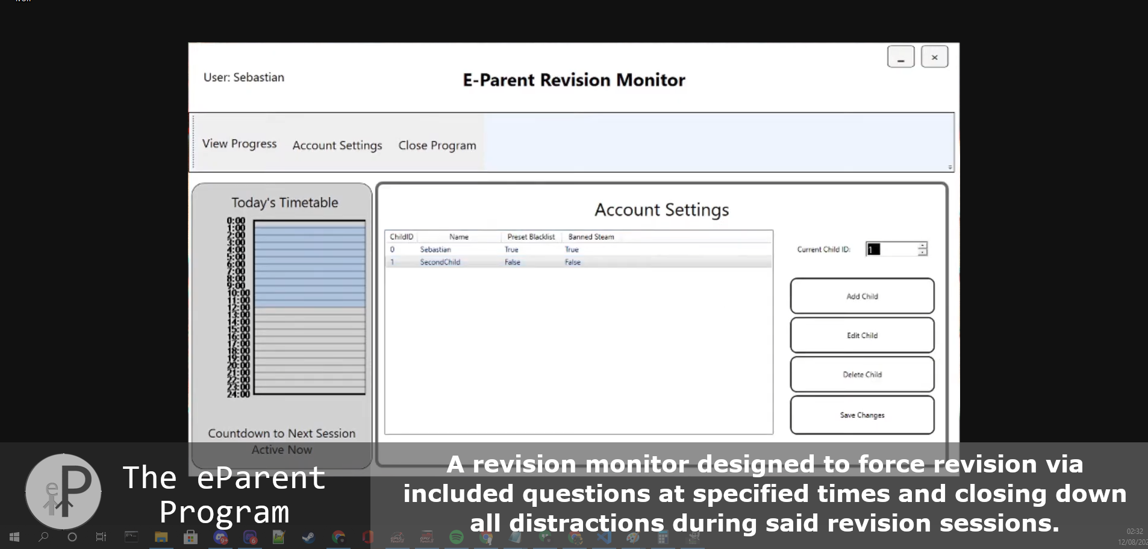Image resolution: width=1148 pixels, height=549 pixels.
Task: Click the Preset Blacklist False cell for SecondChild
Action: coord(513,262)
